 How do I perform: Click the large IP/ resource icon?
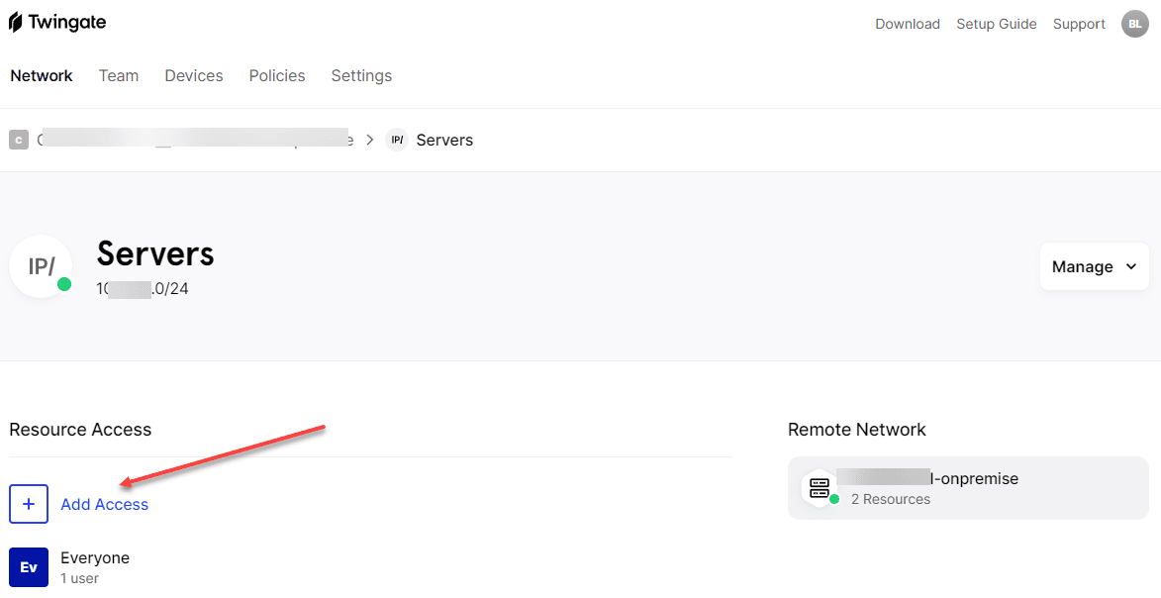pos(41,266)
